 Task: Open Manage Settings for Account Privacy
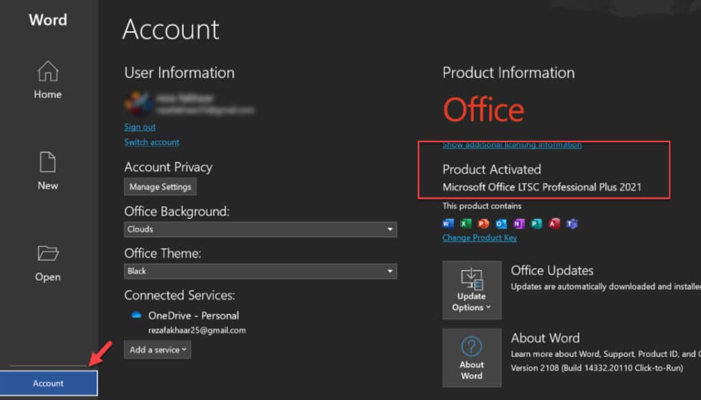(x=160, y=187)
